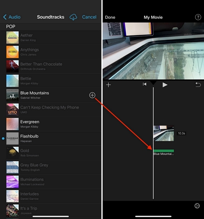Select the Anythings soundtrack artwork
This screenshot has height=219, width=204.
(12, 52)
